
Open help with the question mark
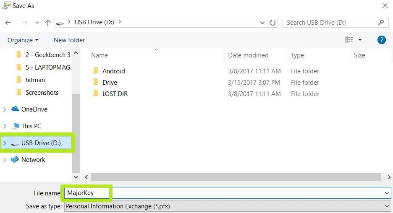tap(382, 40)
